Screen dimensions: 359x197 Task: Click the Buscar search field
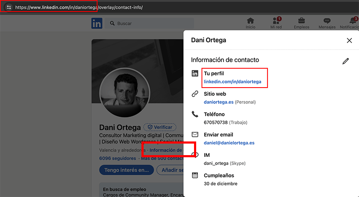[141, 24]
